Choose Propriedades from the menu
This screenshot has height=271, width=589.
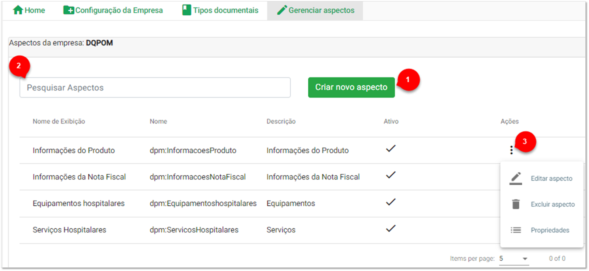[542, 230]
